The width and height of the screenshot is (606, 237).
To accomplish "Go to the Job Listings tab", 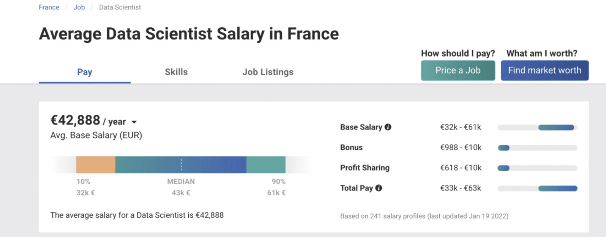I will coord(268,72).
